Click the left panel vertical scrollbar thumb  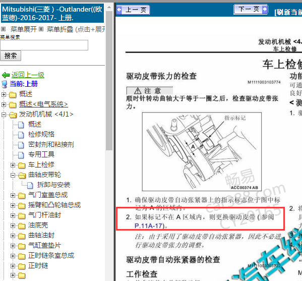pos(109,81)
